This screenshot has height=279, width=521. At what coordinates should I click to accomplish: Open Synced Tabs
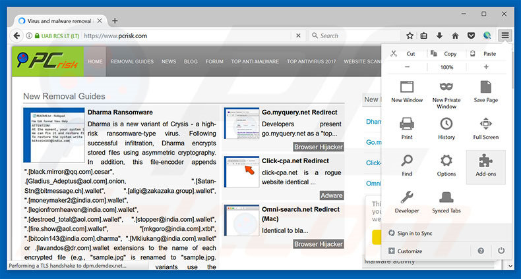click(446, 202)
